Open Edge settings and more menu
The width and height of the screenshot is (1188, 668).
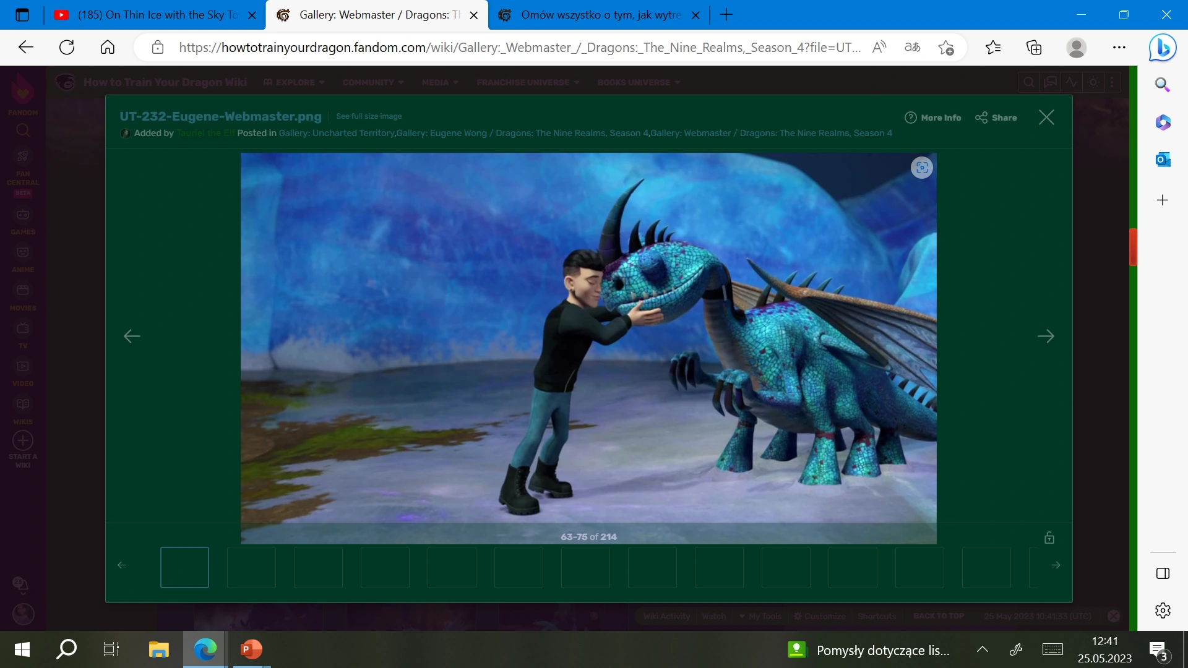pos(1119,48)
